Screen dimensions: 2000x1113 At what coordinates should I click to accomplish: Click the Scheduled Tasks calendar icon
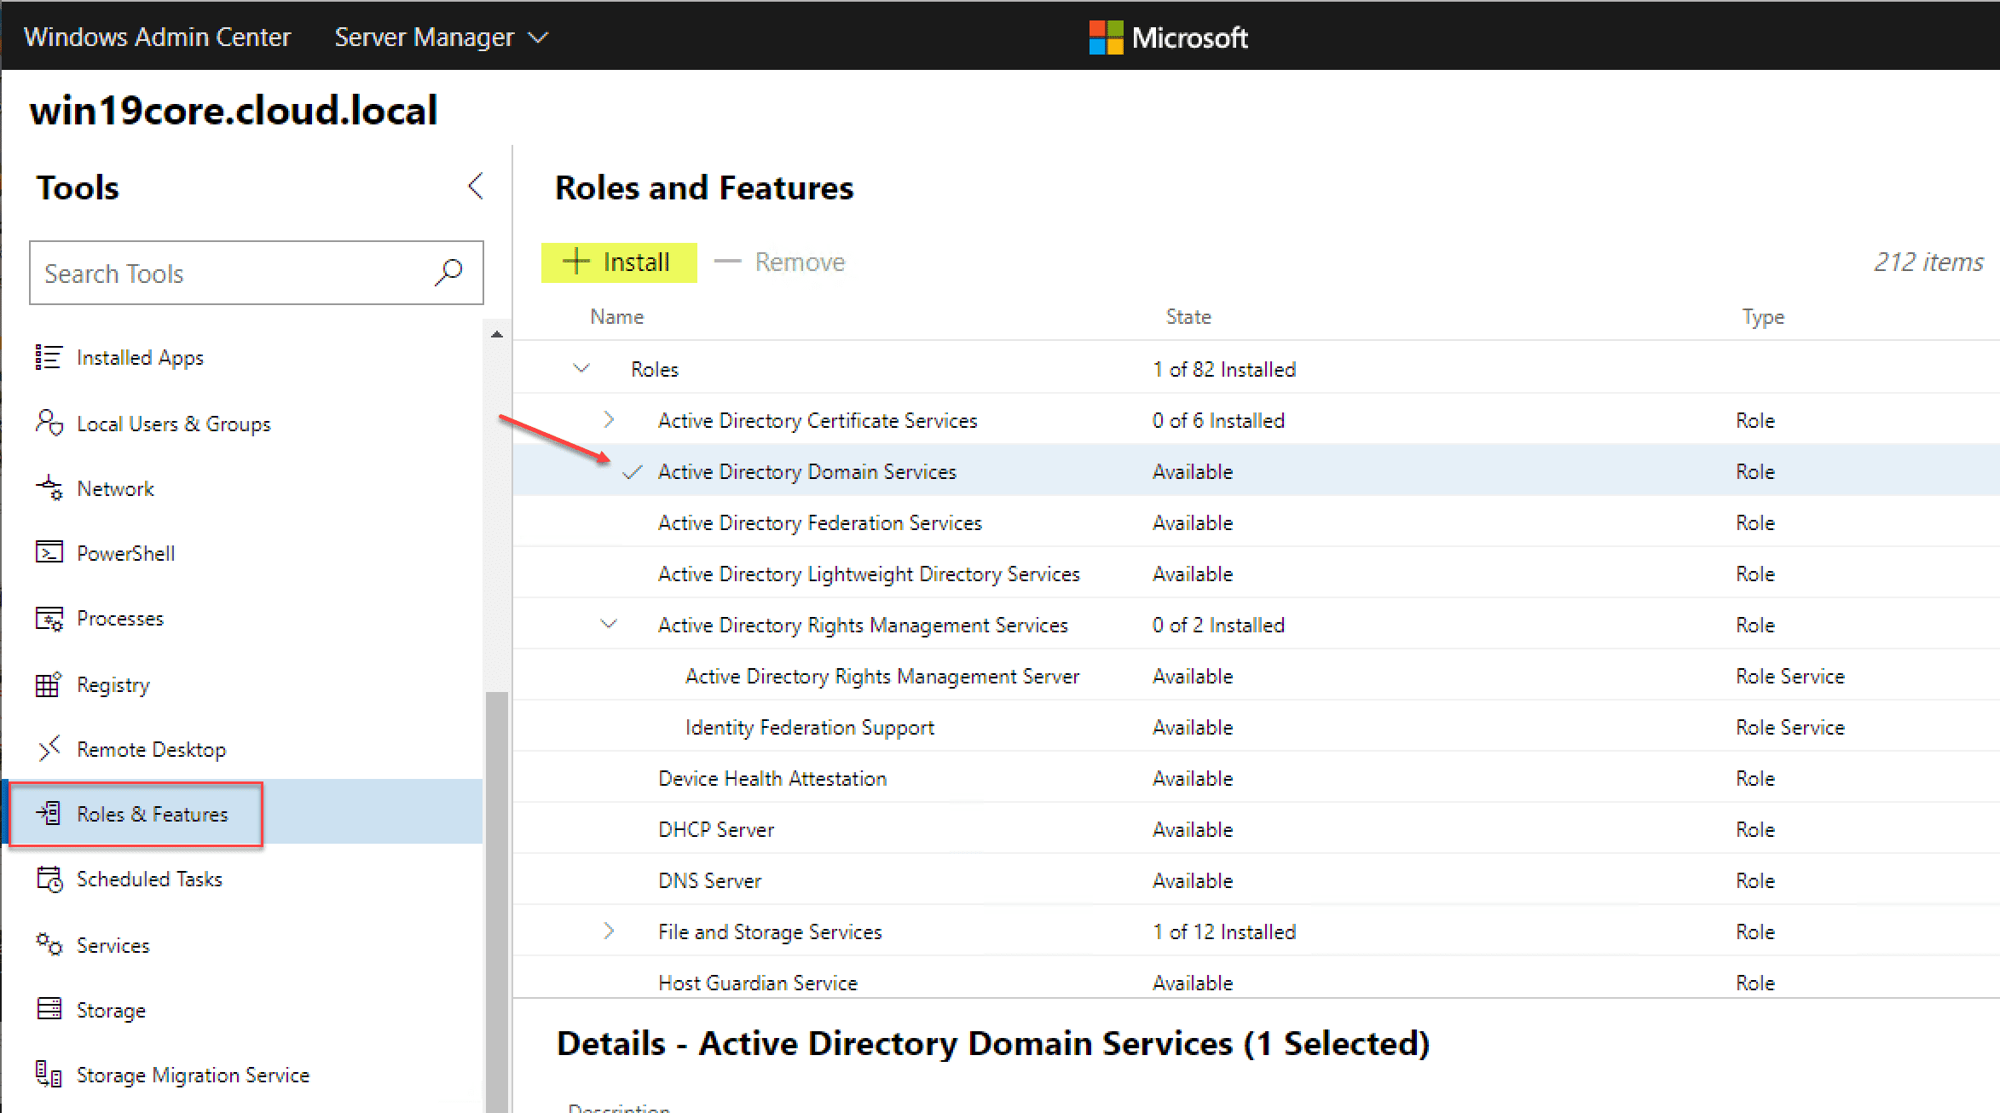[49, 879]
